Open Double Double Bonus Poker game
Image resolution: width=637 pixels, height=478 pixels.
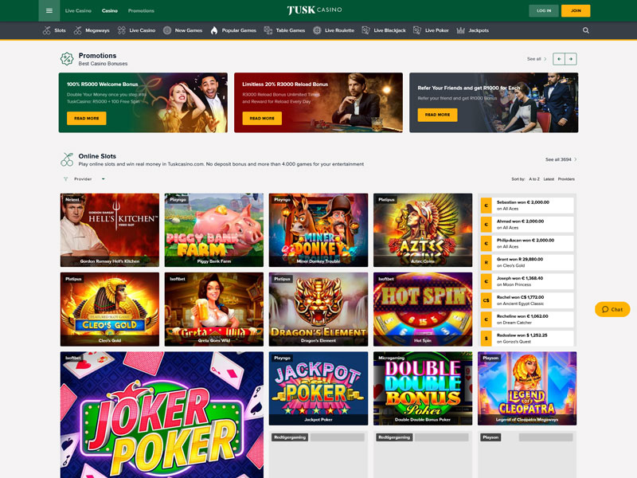click(423, 389)
